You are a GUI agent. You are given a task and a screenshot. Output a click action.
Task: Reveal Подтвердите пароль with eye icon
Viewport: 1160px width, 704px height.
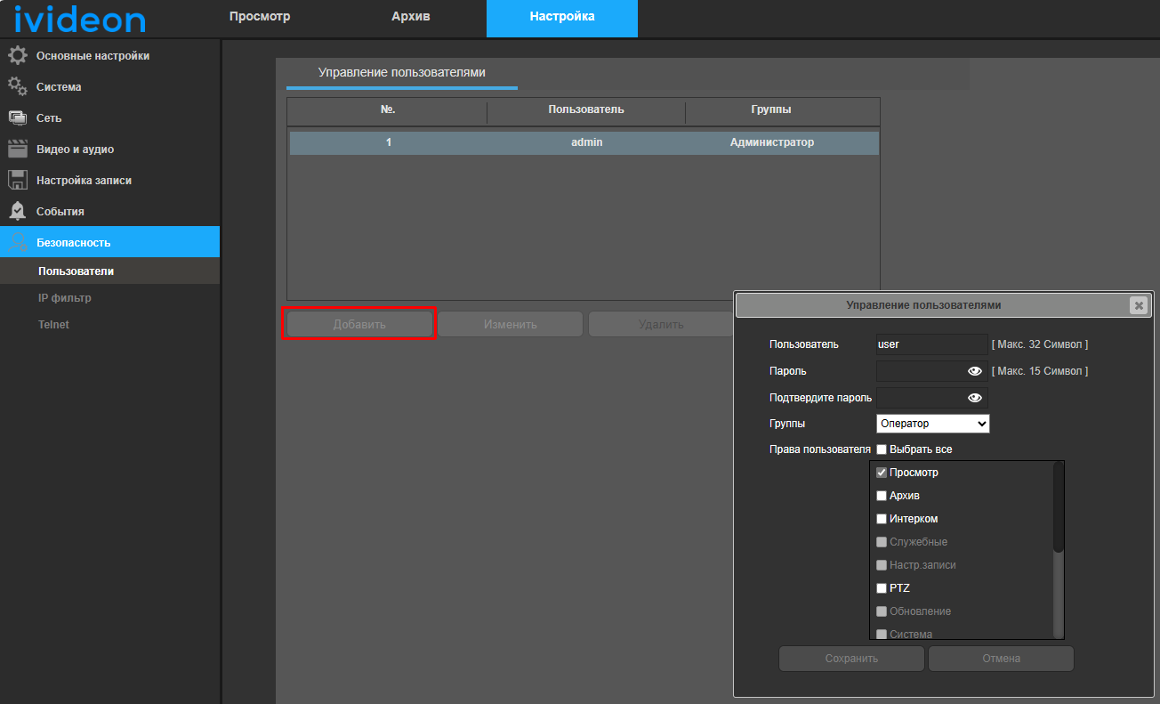click(x=975, y=398)
